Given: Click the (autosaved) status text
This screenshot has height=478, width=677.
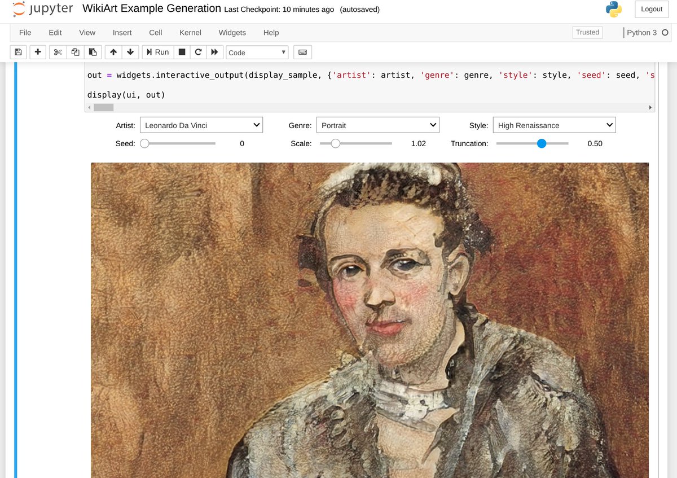Looking at the screenshot, I should 360,10.
